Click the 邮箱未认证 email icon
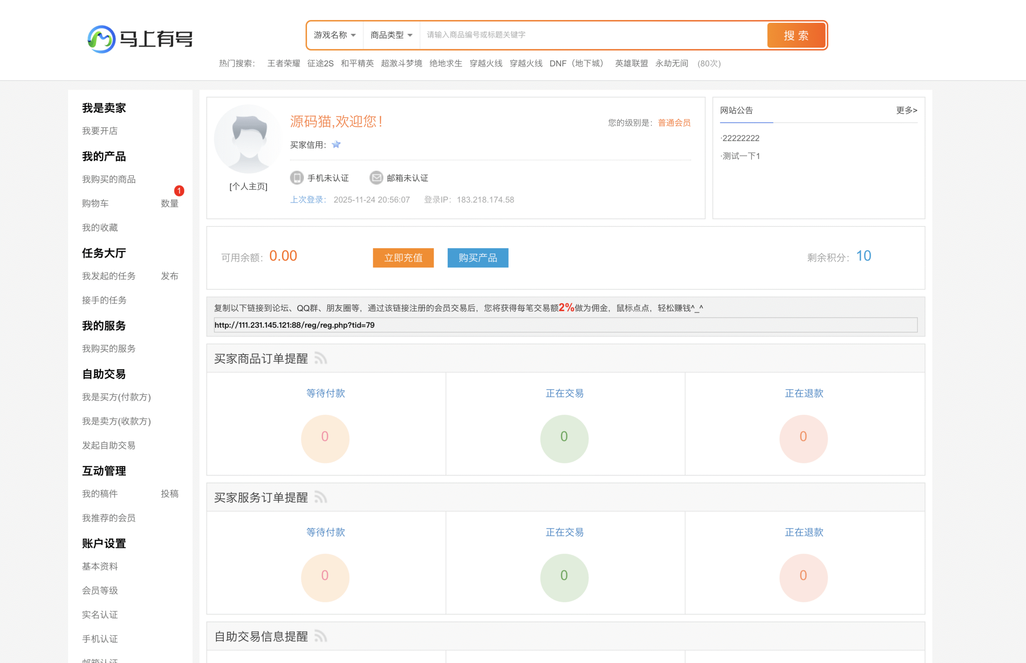Image resolution: width=1026 pixels, height=663 pixels. pos(377,178)
